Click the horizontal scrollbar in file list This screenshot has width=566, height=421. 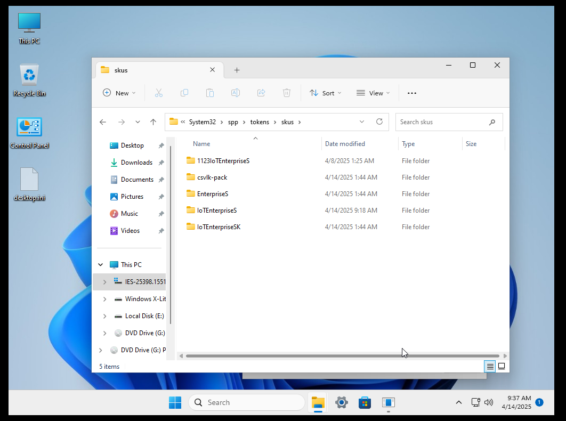click(x=343, y=356)
